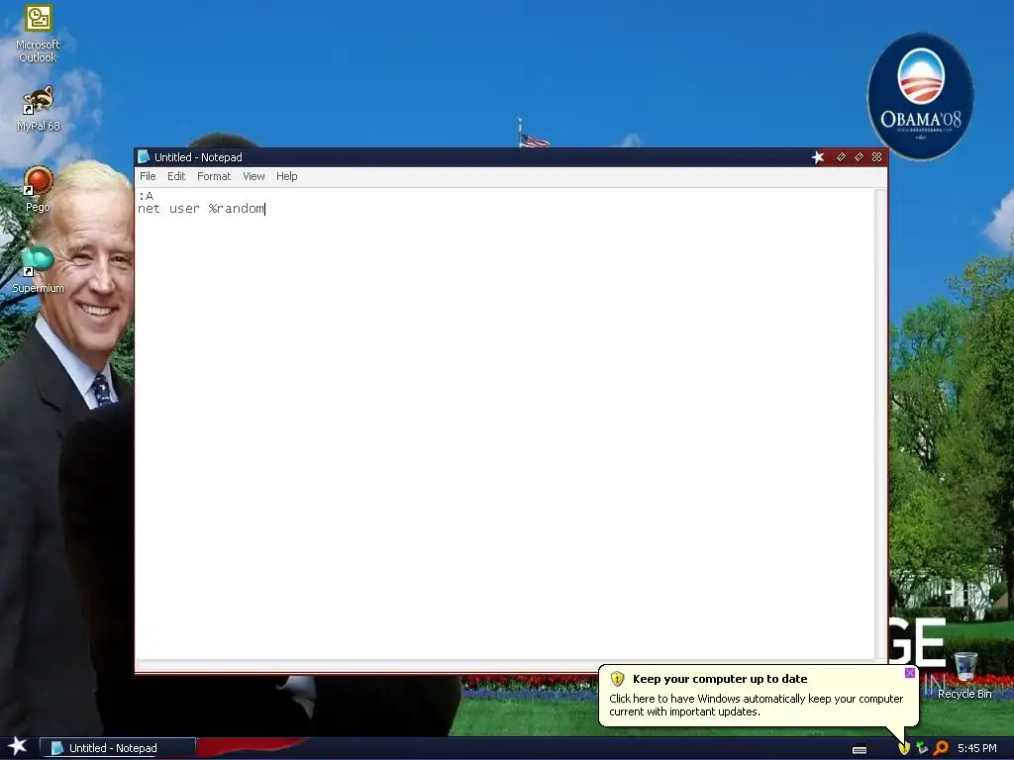Click the star Start button on taskbar
The width and height of the screenshot is (1014, 760).
[x=18, y=747]
